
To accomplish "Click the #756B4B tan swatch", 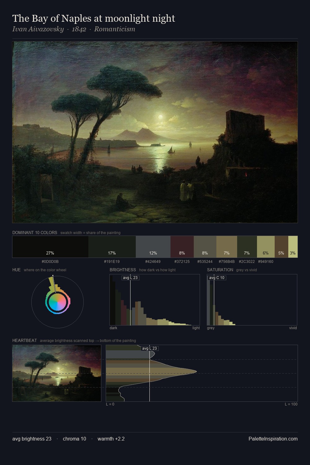I will click(227, 247).
